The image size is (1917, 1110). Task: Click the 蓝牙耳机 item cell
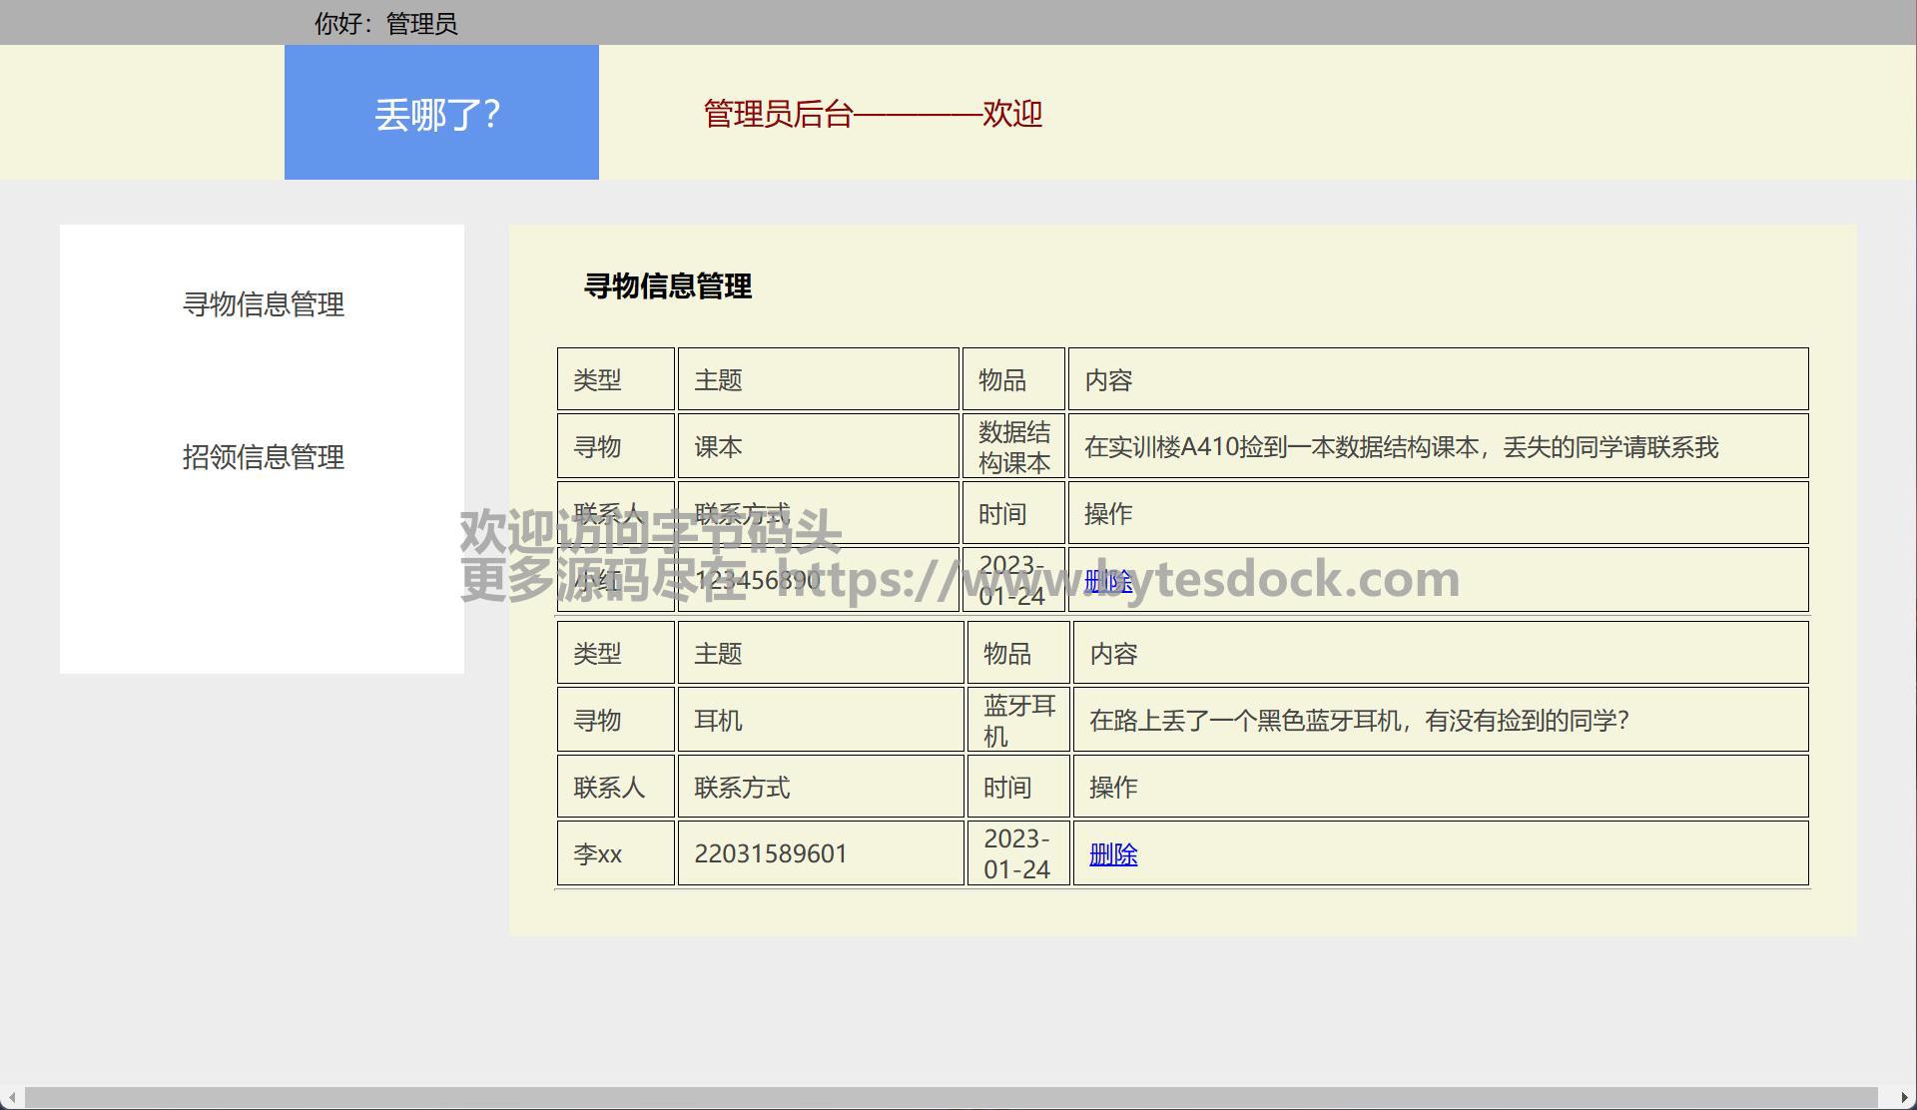click(x=1018, y=721)
